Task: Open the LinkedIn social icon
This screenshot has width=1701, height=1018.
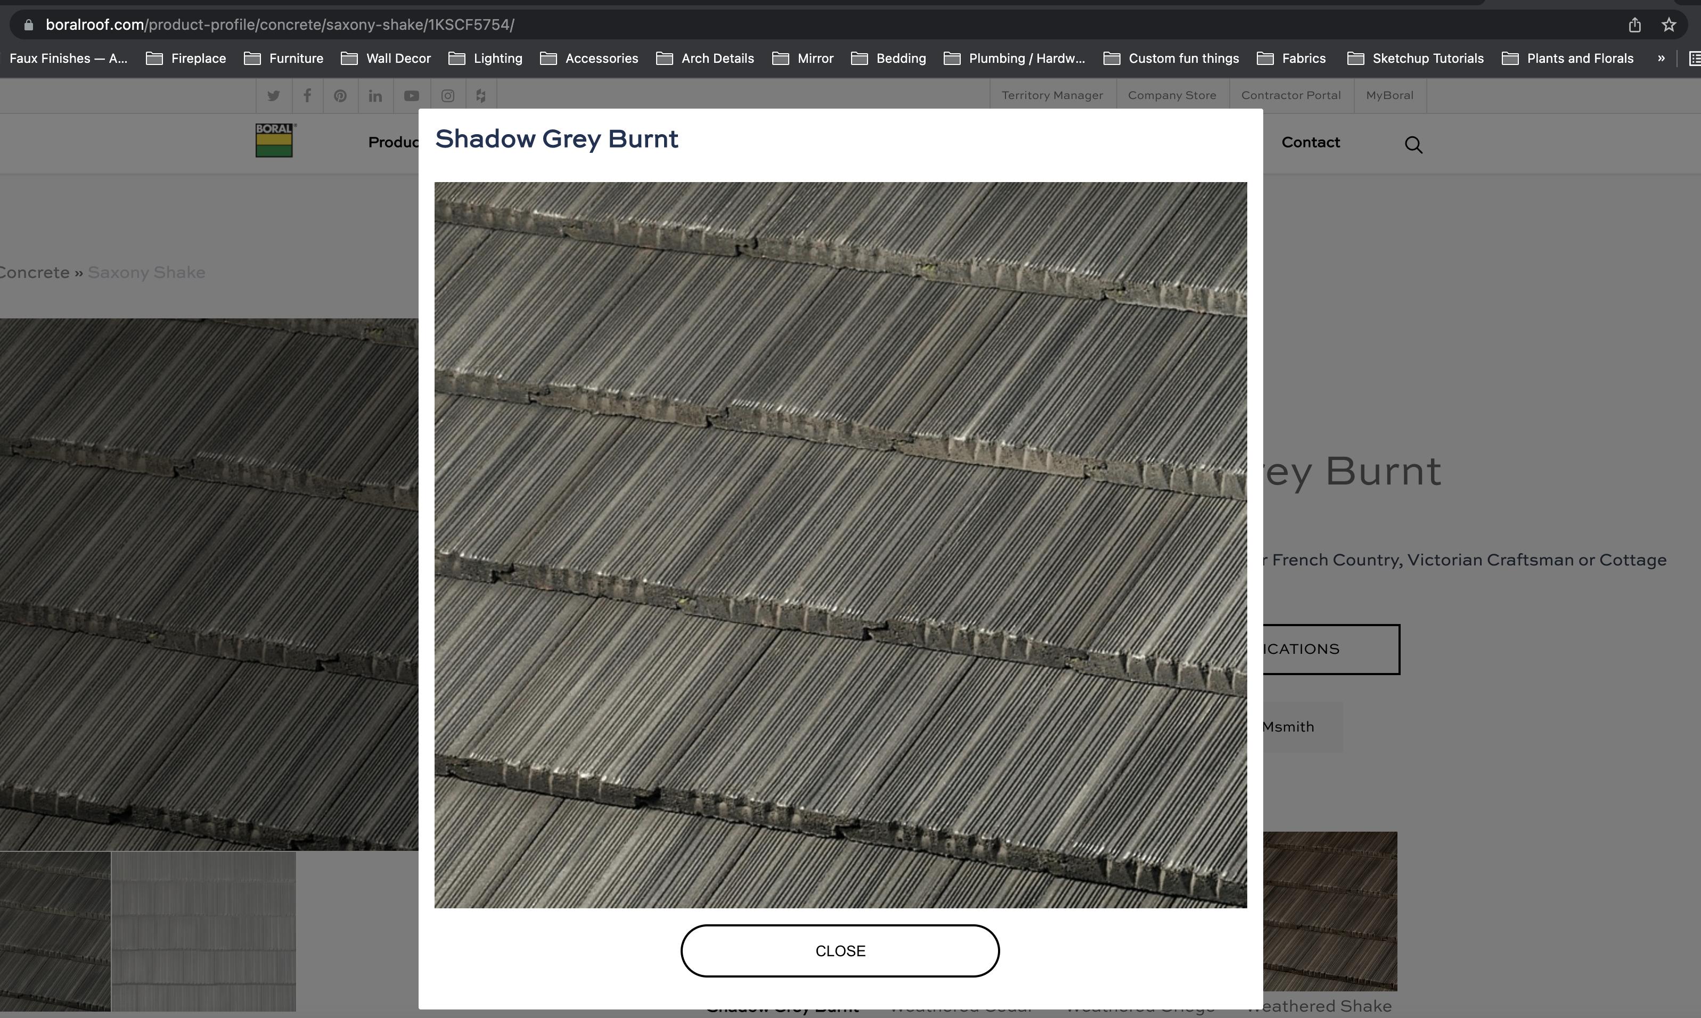Action: pyautogui.click(x=374, y=96)
